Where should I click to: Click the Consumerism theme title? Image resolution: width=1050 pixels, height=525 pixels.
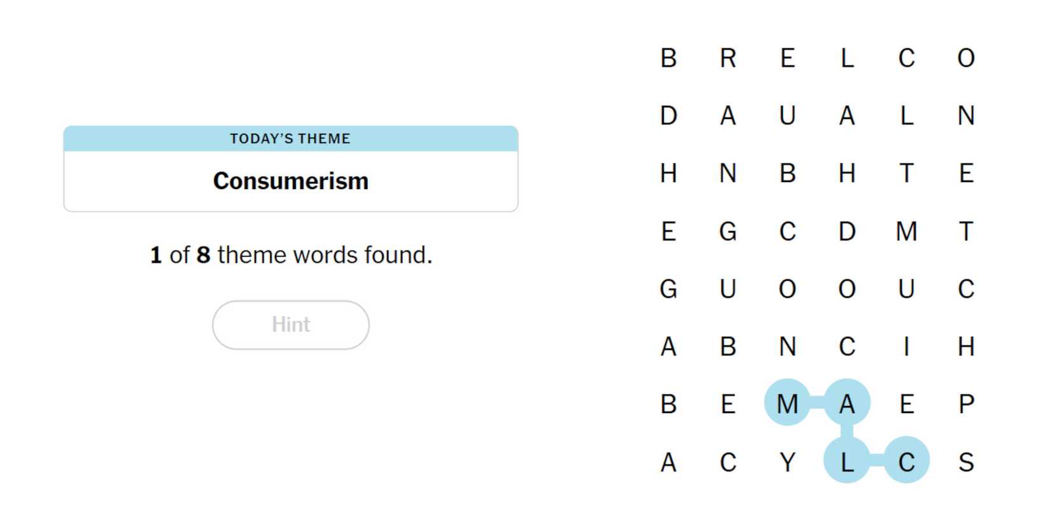[x=291, y=181]
